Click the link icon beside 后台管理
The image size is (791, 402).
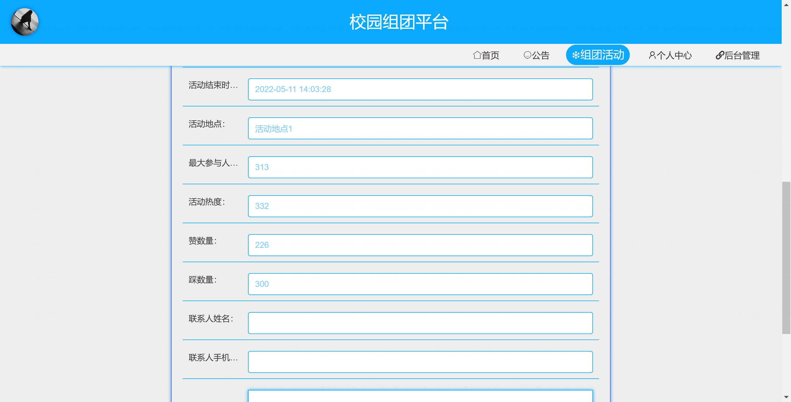pyautogui.click(x=720, y=55)
